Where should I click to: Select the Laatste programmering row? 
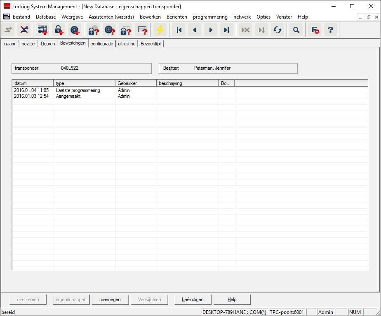tap(78, 90)
